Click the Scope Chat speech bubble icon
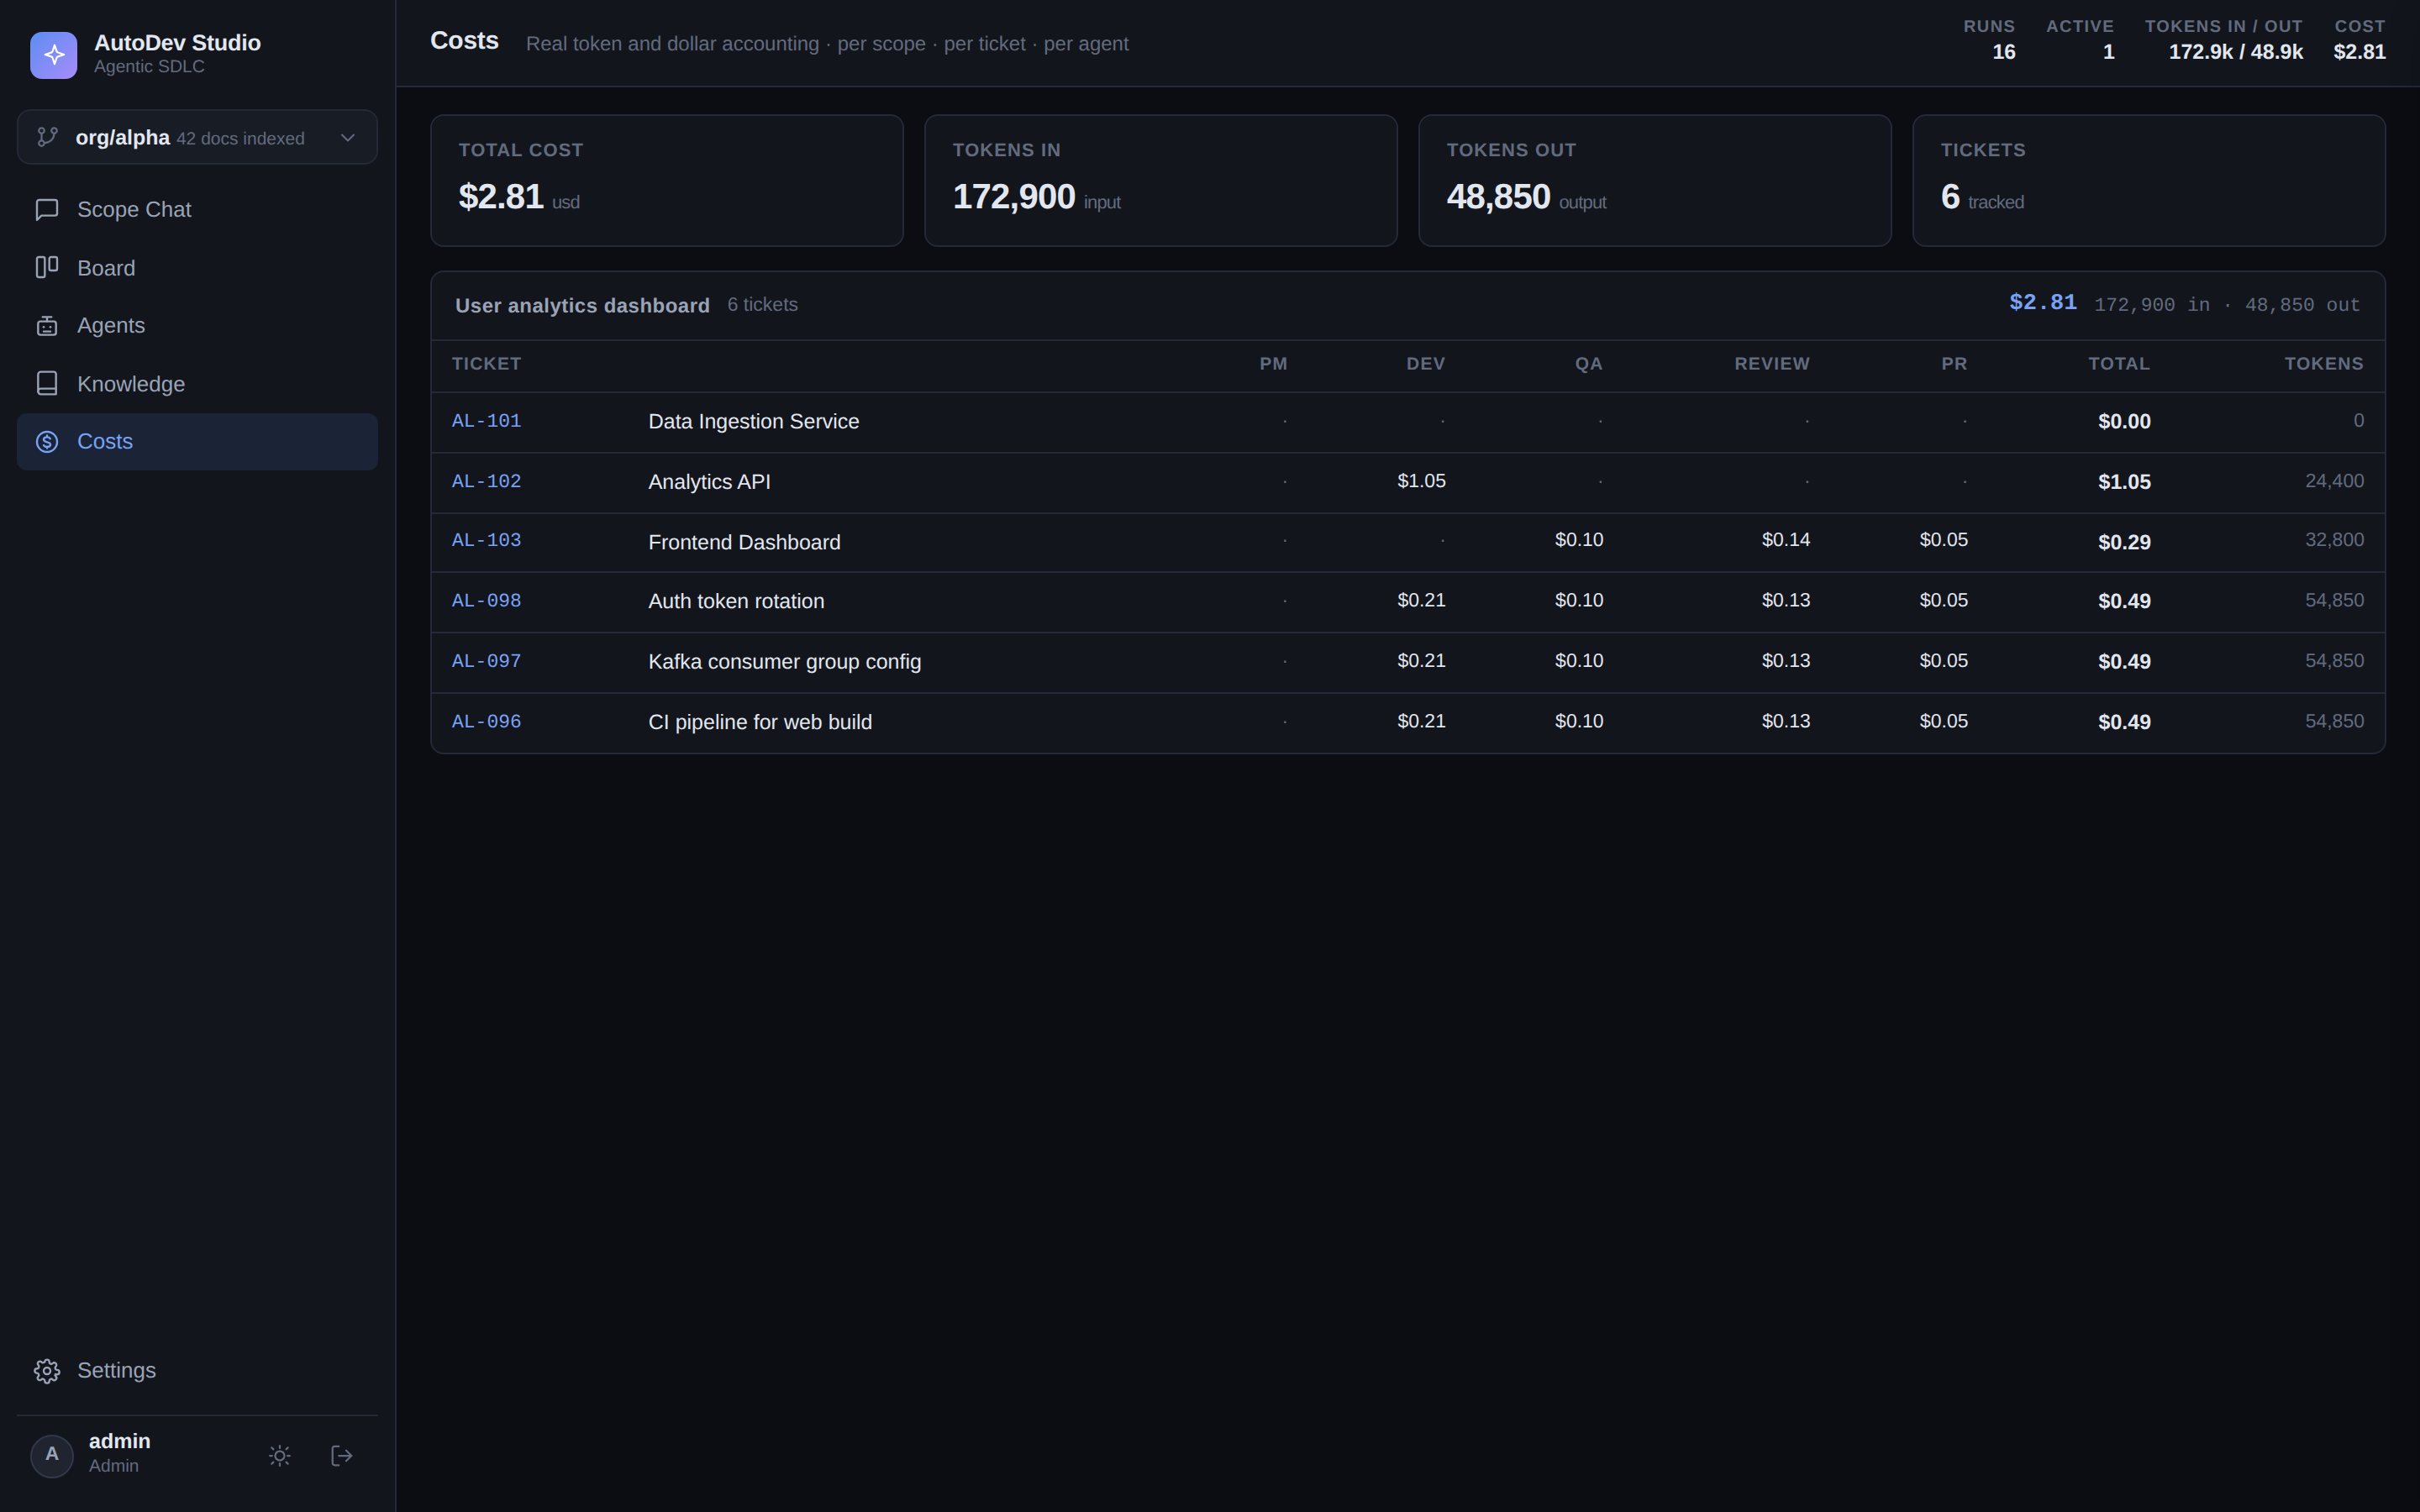 (47, 210)
